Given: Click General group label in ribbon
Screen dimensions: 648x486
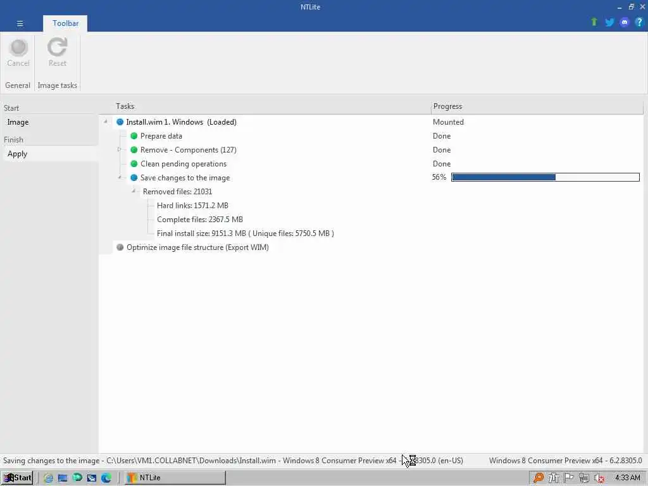Looking at the screenshot, I should (18, 85).
